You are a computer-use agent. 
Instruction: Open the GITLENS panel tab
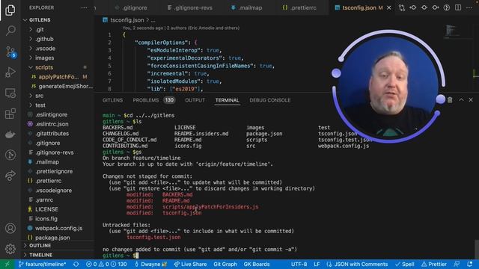click(112, 100)
